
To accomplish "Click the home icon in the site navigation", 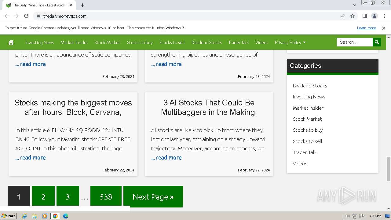I will click(11, 42).
